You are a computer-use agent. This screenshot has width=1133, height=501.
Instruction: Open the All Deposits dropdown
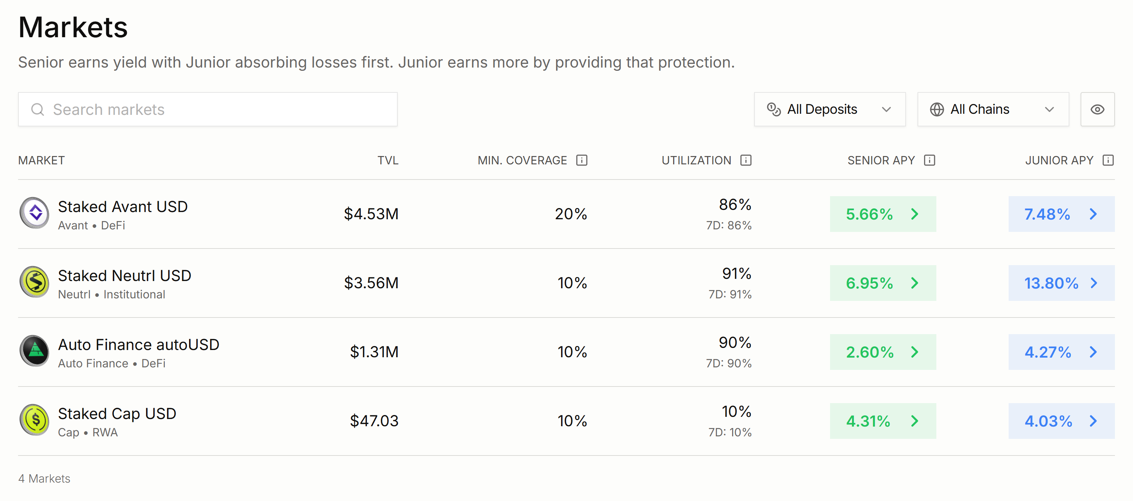(x=829, y=109)
